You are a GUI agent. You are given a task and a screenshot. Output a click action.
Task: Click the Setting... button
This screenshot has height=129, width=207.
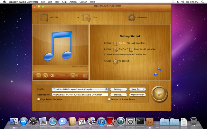tap(118, 89)
